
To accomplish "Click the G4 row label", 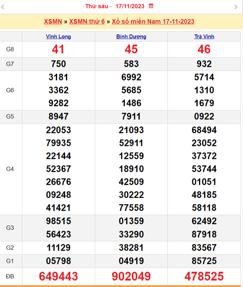I will click(x=10, y=169).
